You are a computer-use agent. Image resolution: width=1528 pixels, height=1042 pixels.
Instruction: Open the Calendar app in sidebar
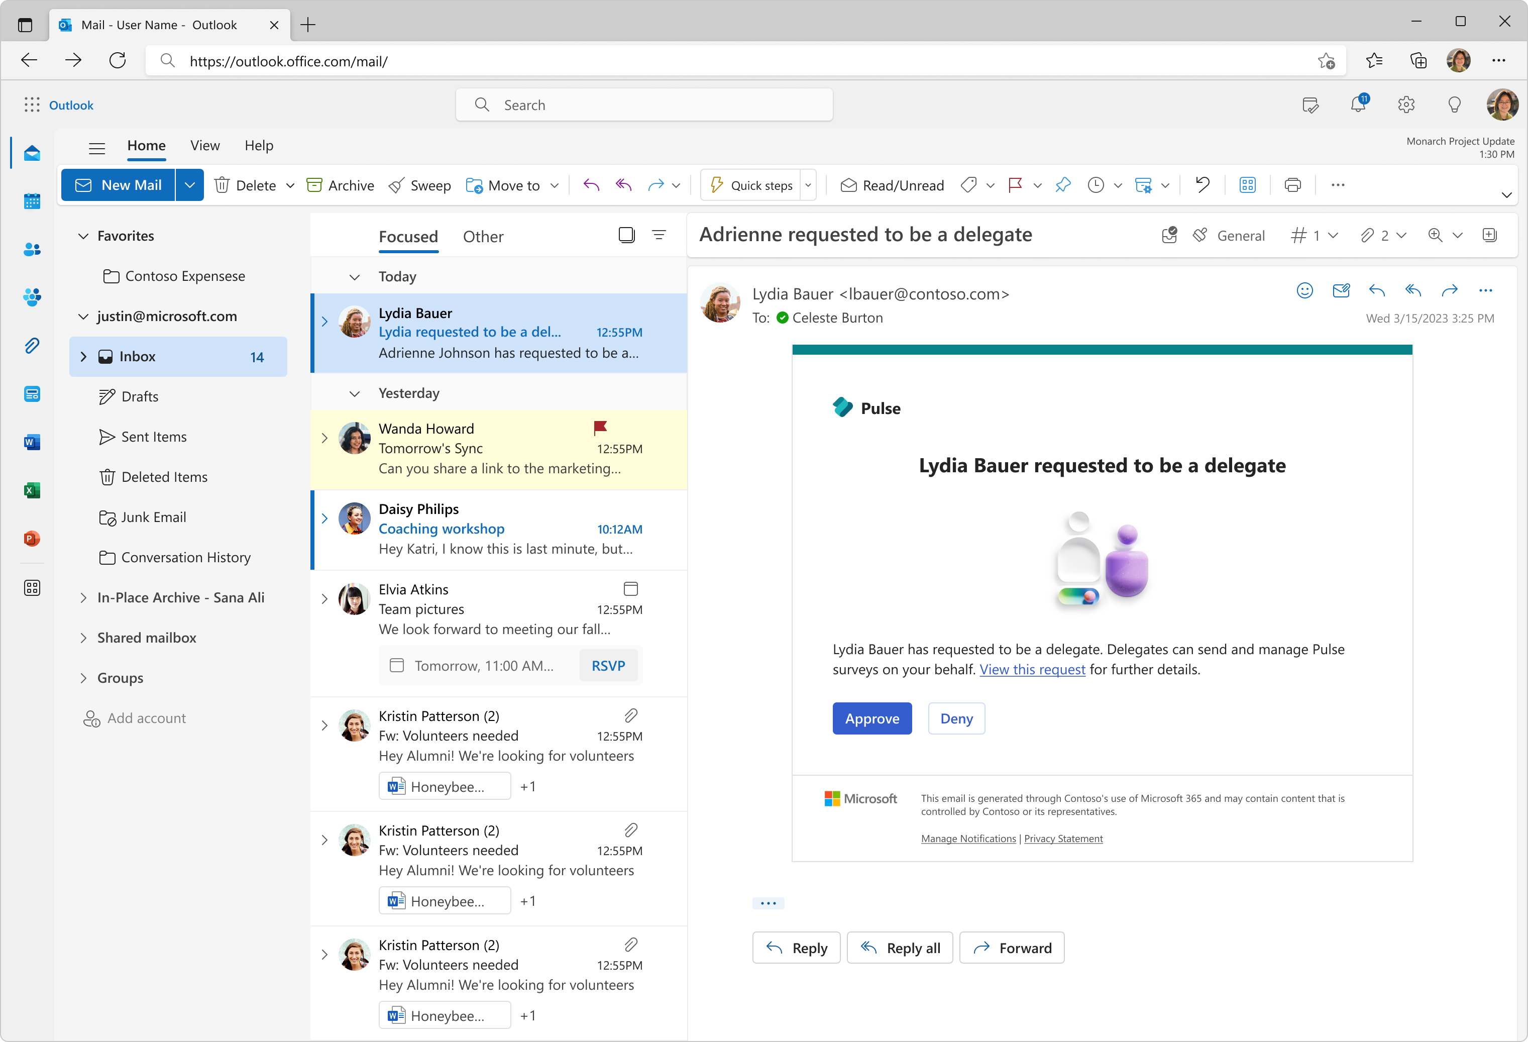tap(32, 201)
